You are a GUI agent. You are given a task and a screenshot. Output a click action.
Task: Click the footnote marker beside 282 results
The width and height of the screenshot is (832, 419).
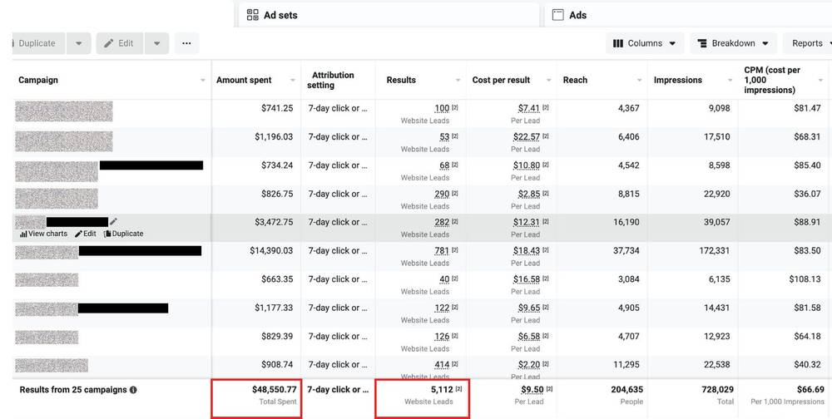pos(455,221)
